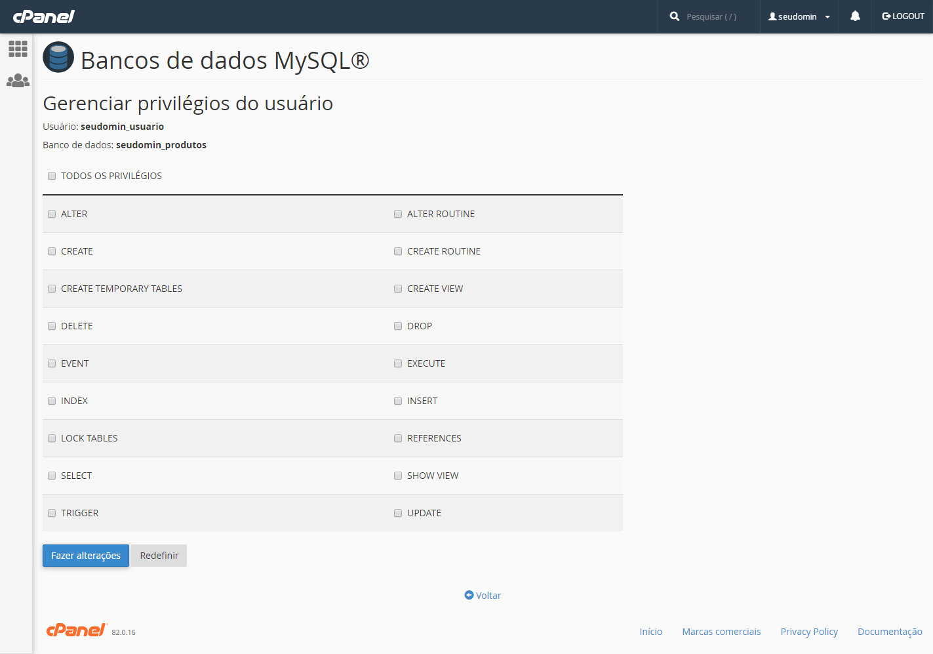This screenshot has width=933, height=654.
Task: Click the version number 82.0.16
Action: click(x=123, y=632)
